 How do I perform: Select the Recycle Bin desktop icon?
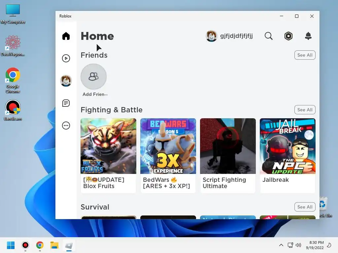(325, 207)
